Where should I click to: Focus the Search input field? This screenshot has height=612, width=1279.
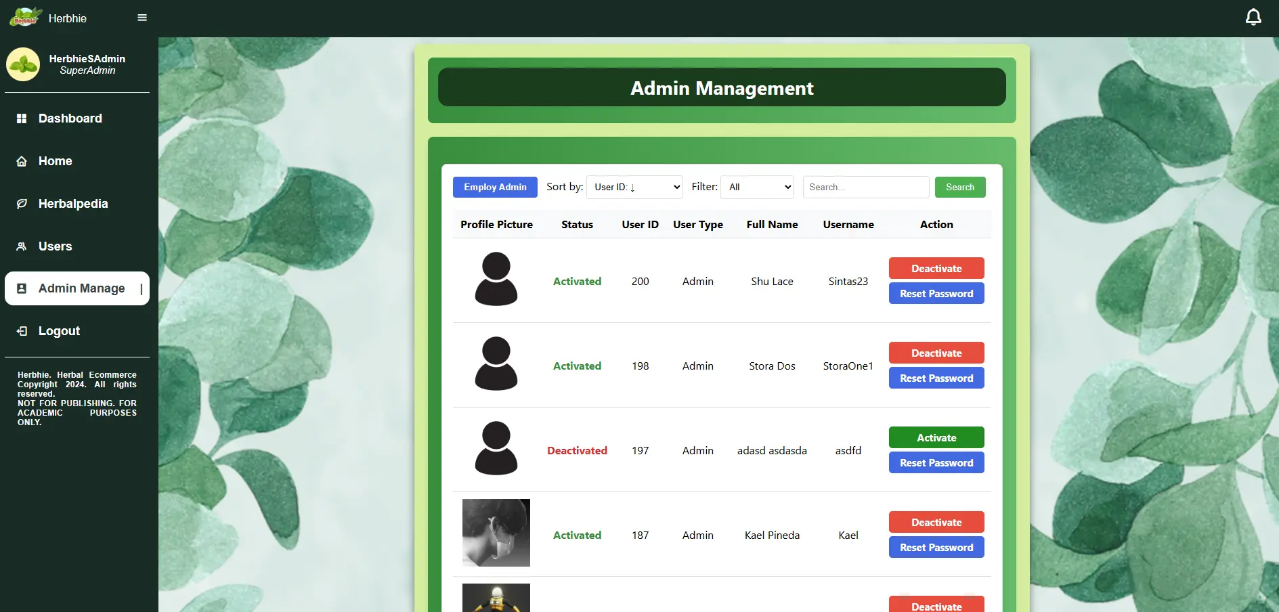(x=866, y=187)
